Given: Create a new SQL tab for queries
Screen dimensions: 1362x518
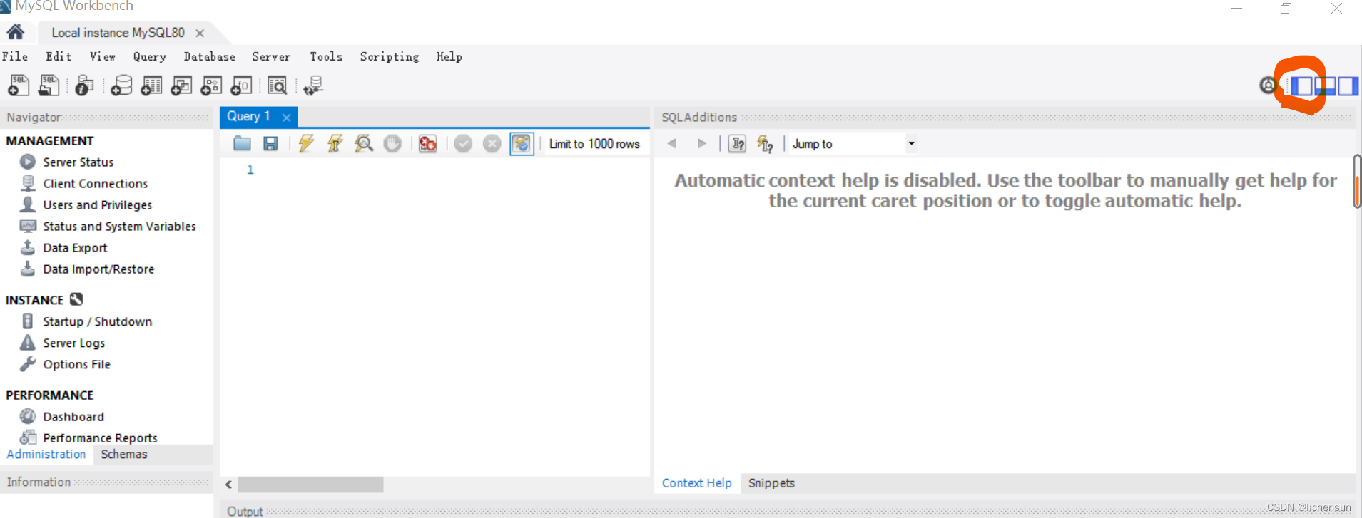Looking at the screenshot, I should [19, 86].
